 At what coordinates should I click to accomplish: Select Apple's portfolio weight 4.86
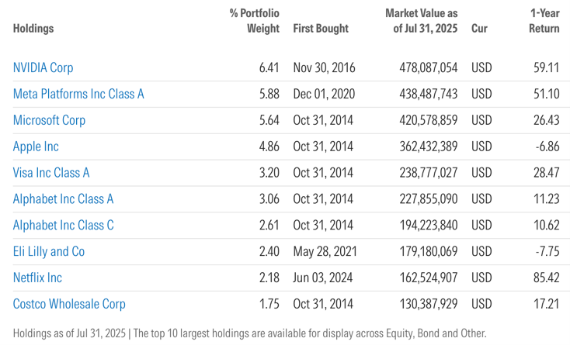tap(269, 147)
